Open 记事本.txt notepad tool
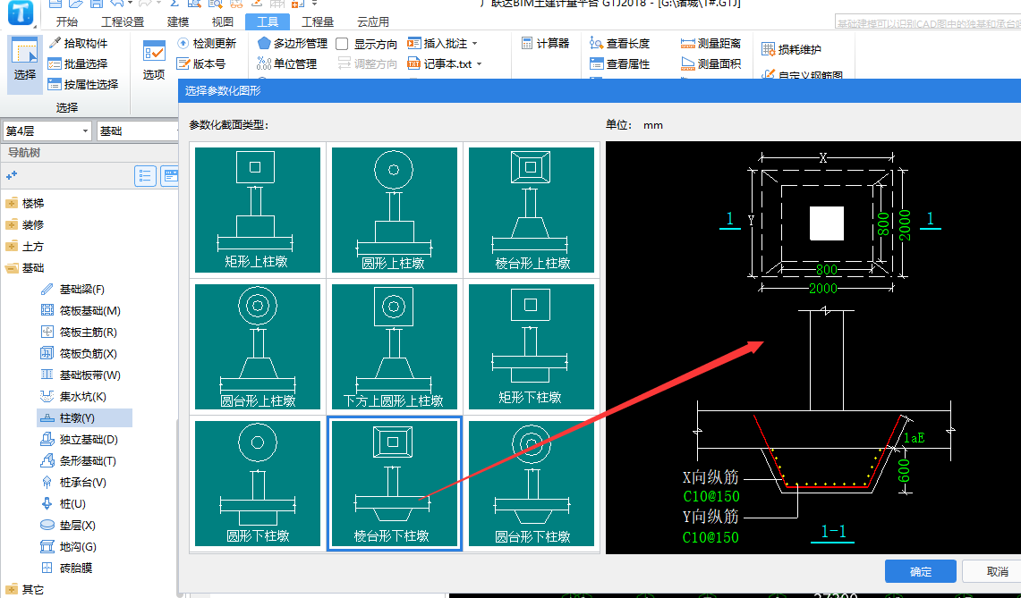This screenshot has height=598, width=1021. [x=439, y=63]
